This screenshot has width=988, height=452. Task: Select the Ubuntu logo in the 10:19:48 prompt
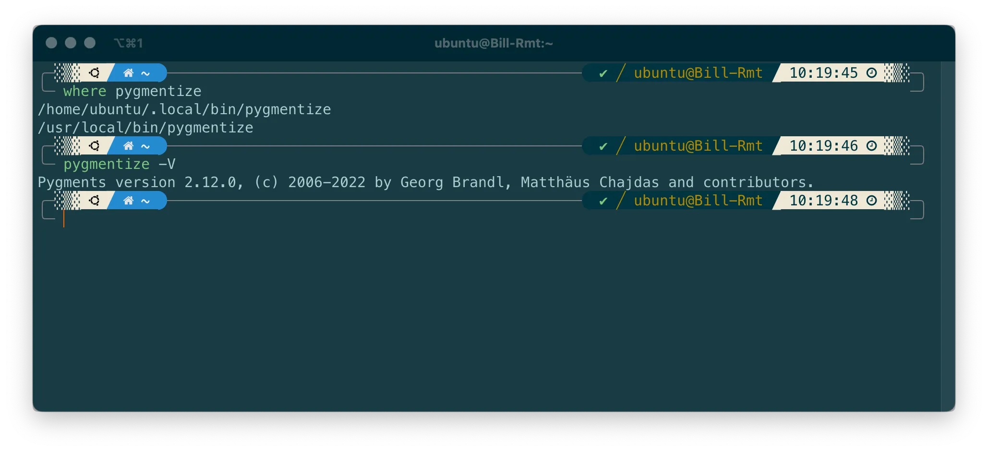pyautogui.click(x=94, y=201)
